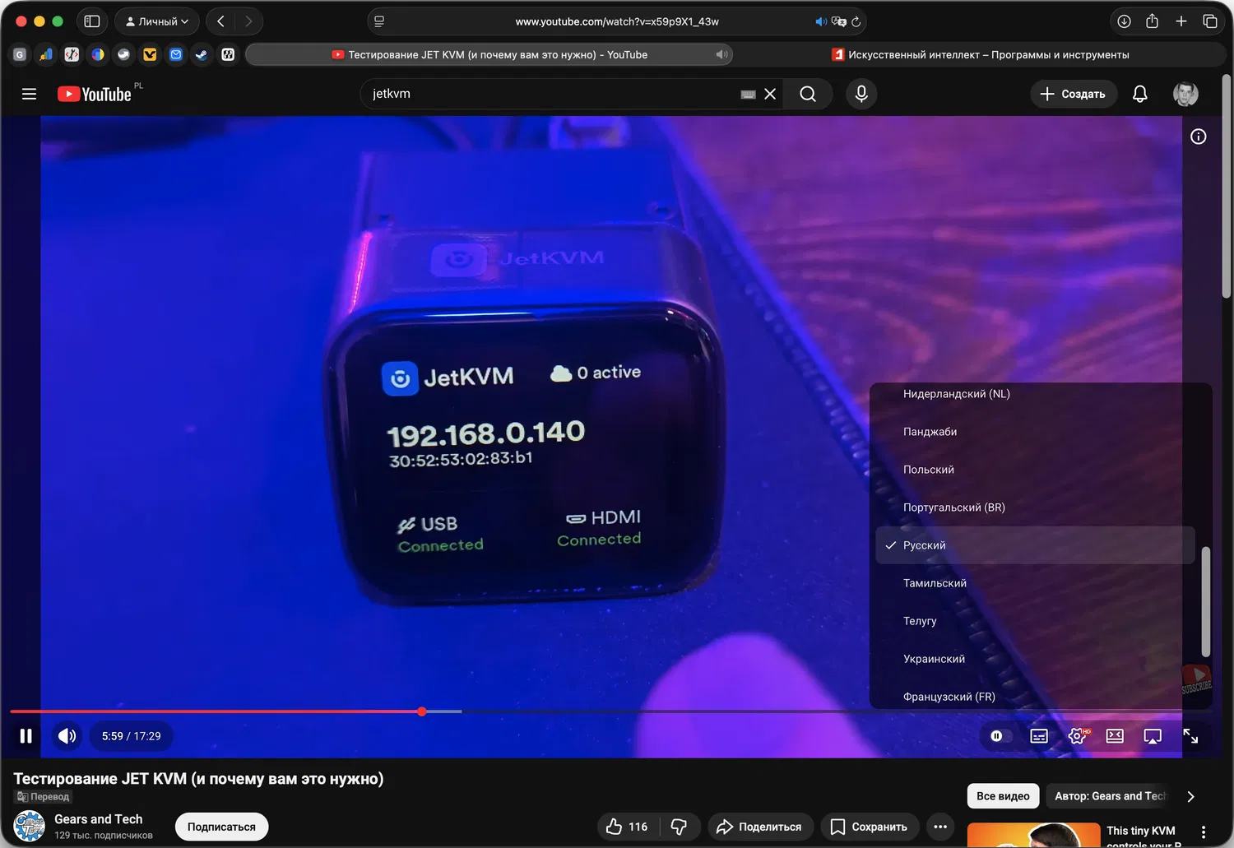Choose Польский from language list
The width and height of the screenshot is (1234, 848).
pos(1035,470)
